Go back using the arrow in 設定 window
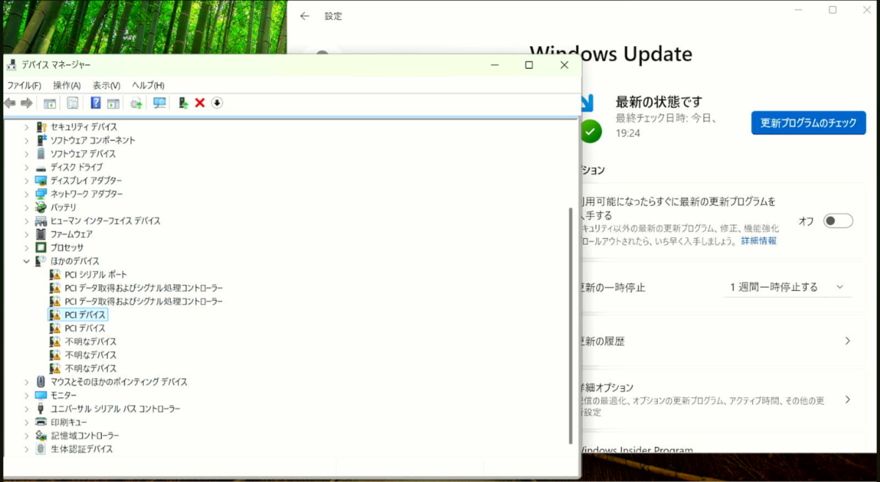 click(305, 16)
